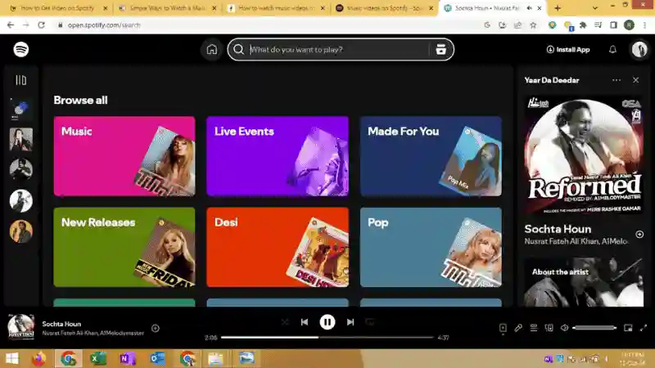
Task: Open the Pop category card
Action: (431, 247)
